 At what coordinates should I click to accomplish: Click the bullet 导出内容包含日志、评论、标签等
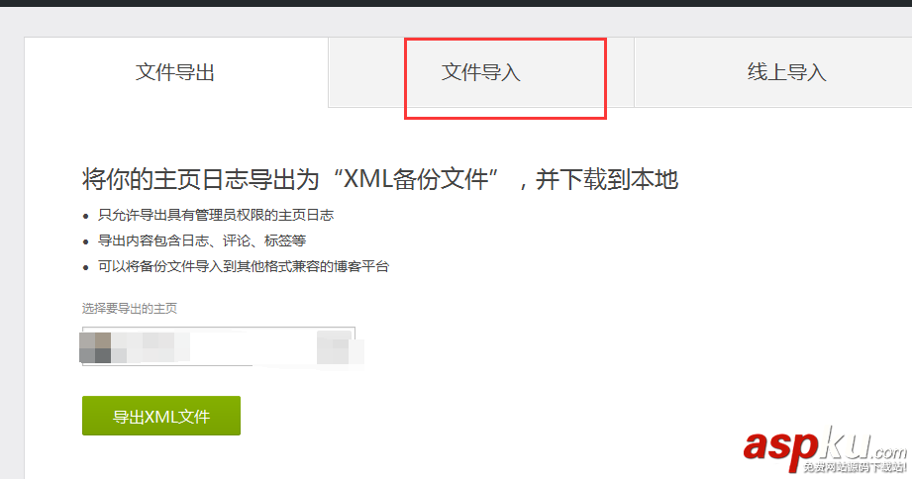pyautogui.click(x=202, y=240)
